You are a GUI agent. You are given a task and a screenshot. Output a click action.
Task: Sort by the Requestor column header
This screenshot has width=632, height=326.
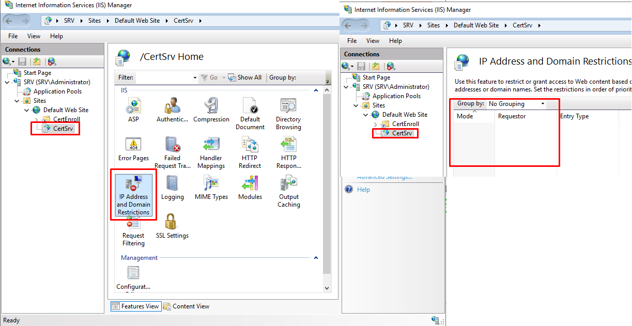point(526,116)
